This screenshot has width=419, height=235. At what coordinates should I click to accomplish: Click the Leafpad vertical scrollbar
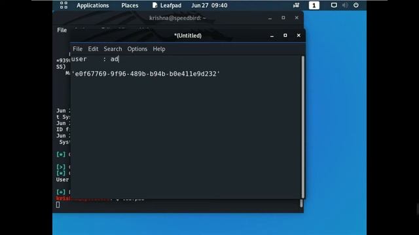point(302,127)
